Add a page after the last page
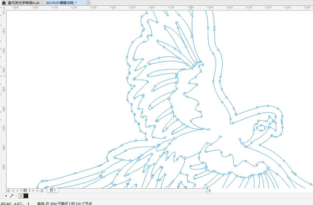 point(42,191)
